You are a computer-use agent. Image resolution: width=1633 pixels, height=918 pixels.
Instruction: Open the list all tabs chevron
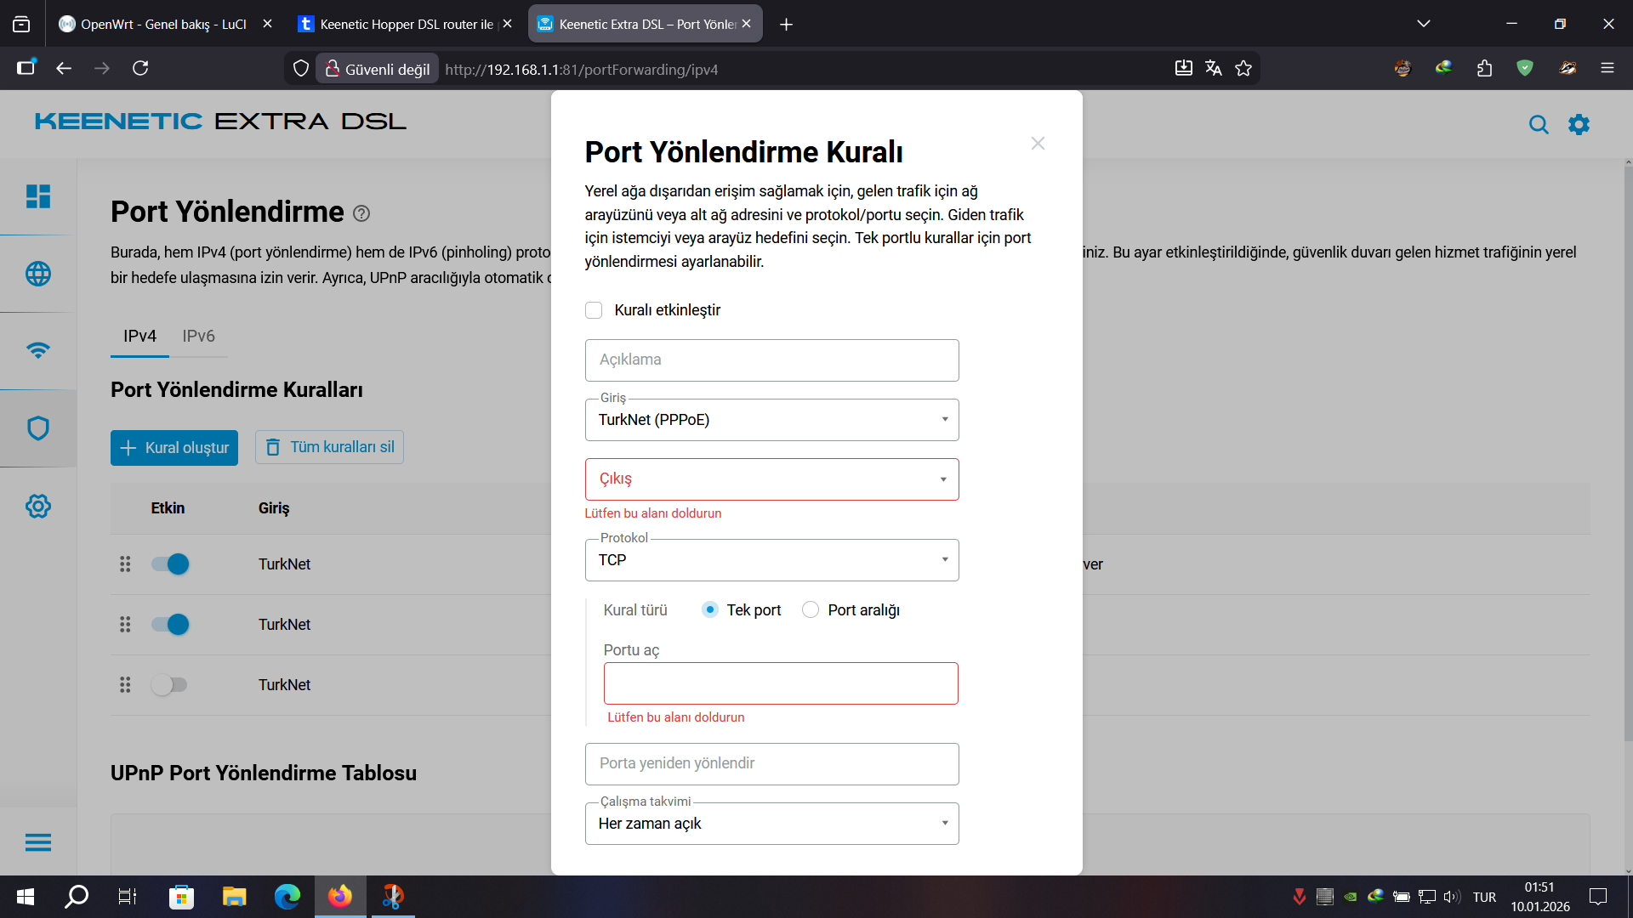tap(1424, 24)
